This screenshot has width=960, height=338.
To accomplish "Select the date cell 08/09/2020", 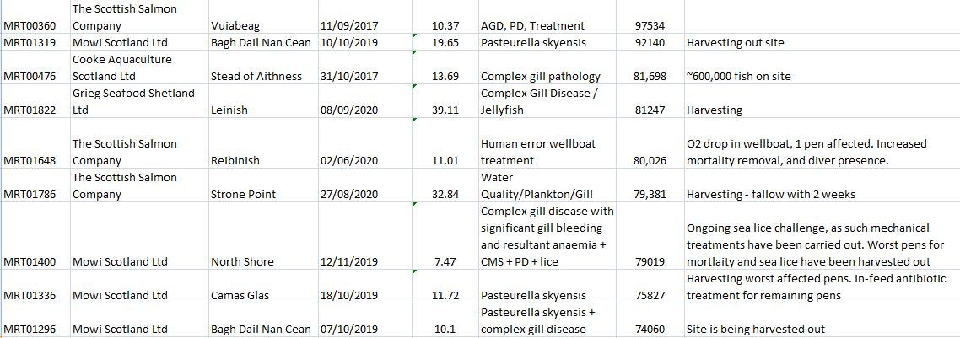I will pos(349,110).
